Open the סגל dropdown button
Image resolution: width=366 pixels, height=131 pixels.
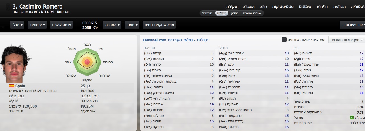pos(18,25)
